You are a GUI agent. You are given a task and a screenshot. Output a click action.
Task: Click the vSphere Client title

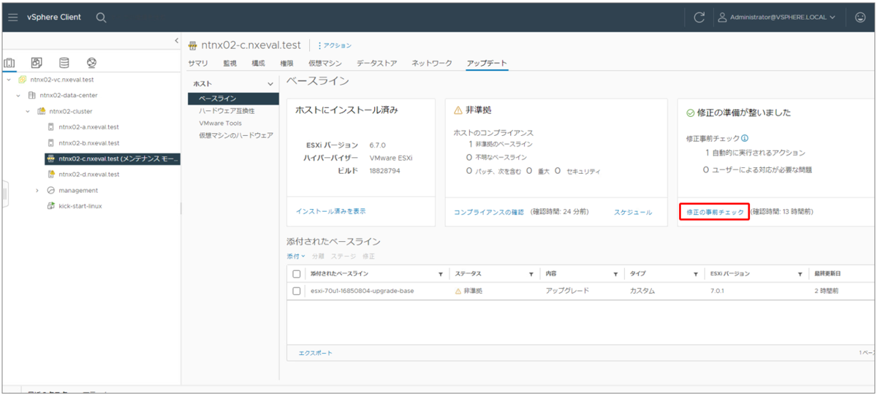coord(54,17)
